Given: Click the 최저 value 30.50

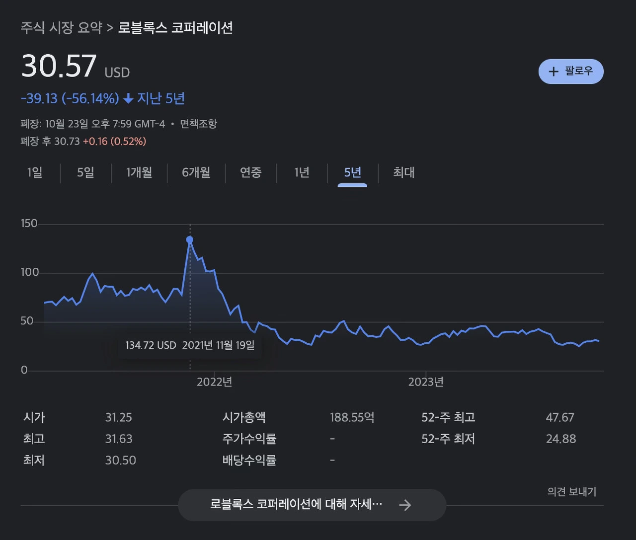Looking at the screenshot, I should pos(121,461).
